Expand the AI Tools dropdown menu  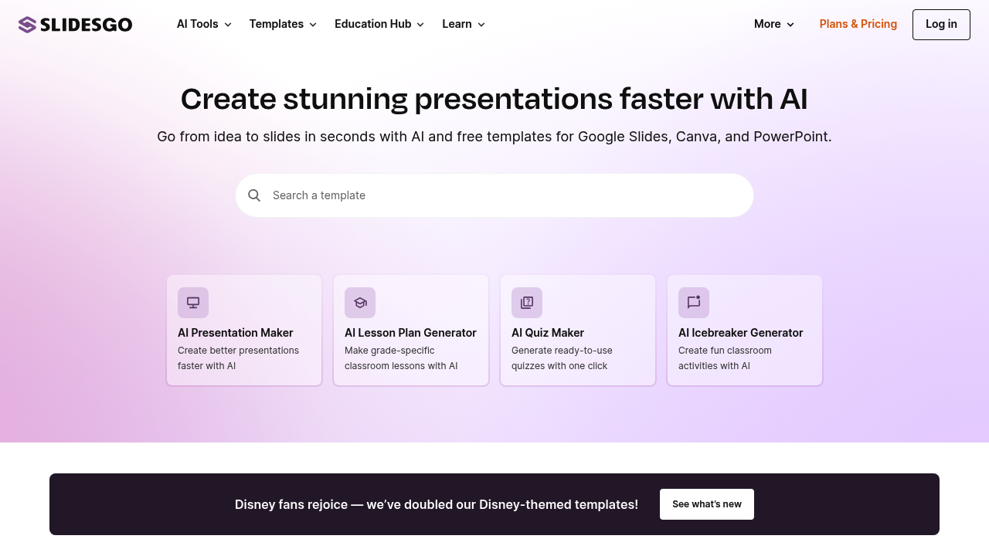pos(204,24)
